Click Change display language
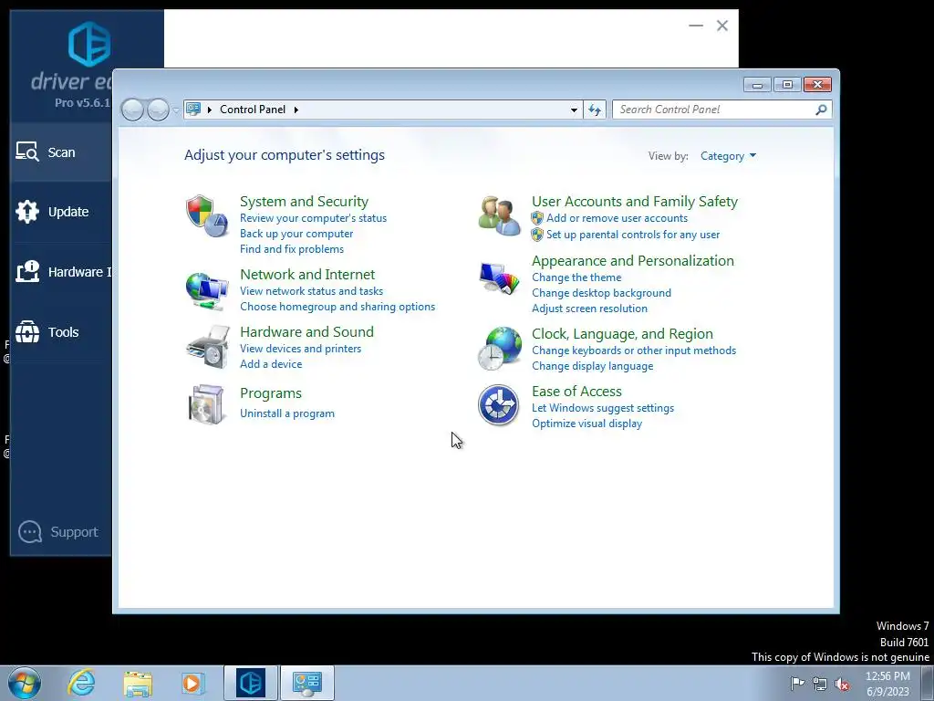The height and width of the screenshot is (701, 934). (592, 366)
